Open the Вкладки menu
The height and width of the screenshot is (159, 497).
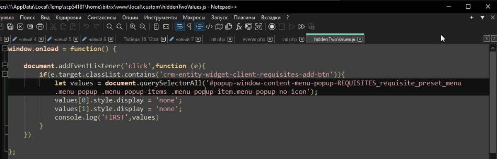click(x=271, y=17)
